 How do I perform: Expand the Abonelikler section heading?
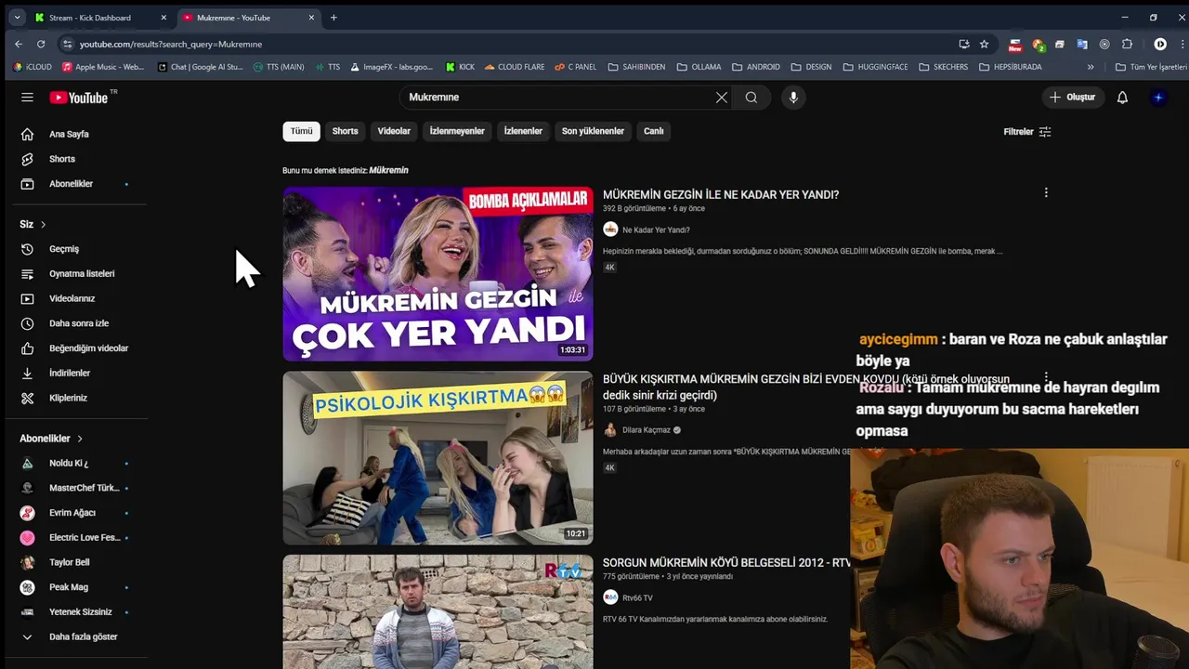[51, 439]
